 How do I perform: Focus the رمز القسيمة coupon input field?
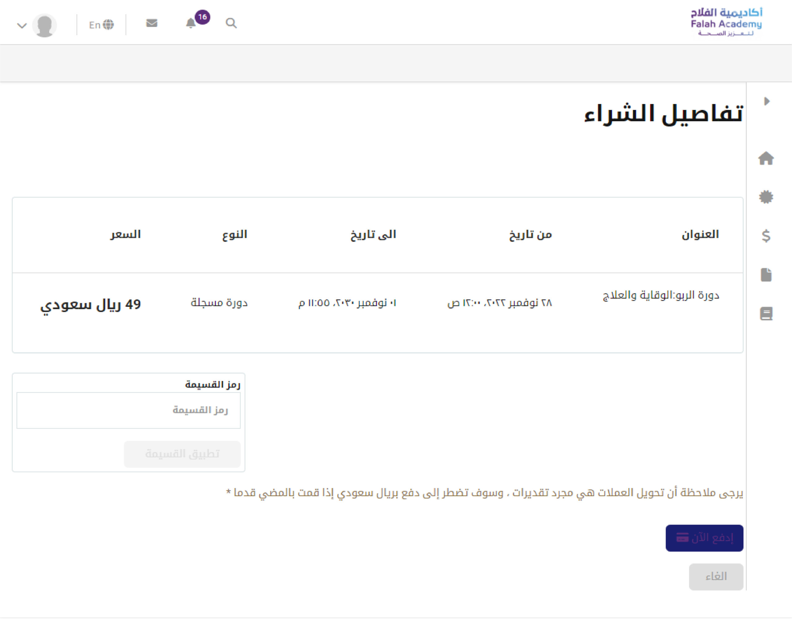128,410
